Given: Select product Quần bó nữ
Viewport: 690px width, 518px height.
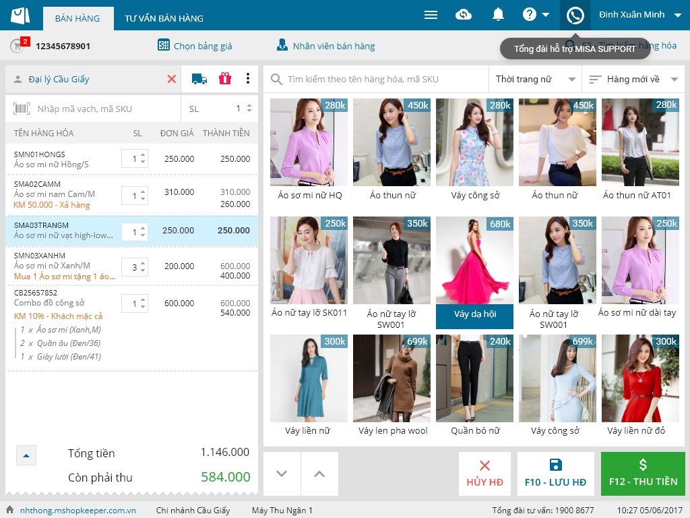Looking at the screenshot, I should coord(474,385).
